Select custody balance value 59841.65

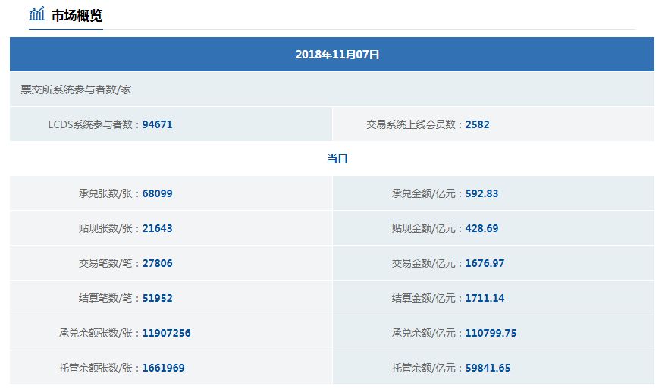488,368
